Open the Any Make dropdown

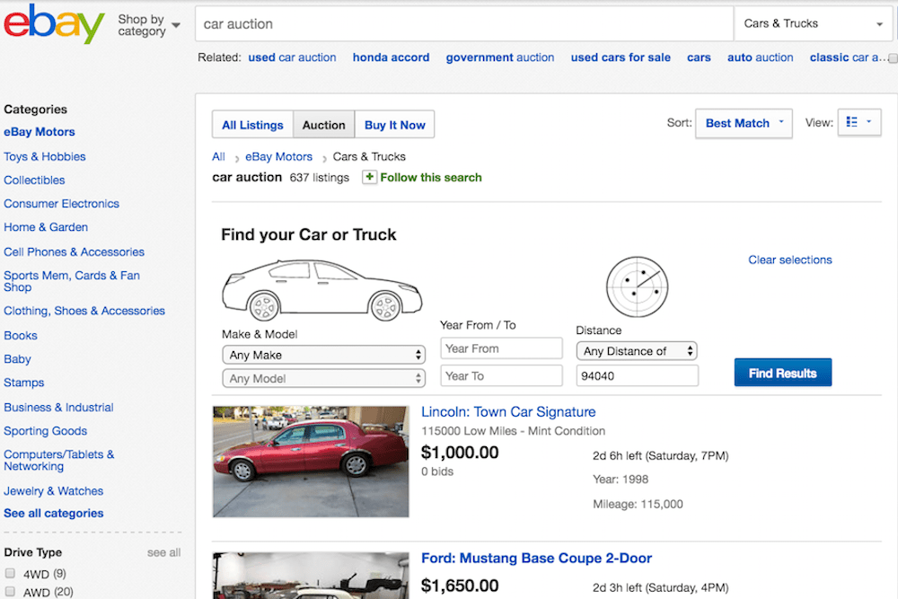click(x=323, y=355)
